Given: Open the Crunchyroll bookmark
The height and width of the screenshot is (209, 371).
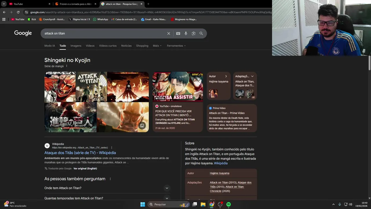Looking at the screenshot, I should coord(52,19).
